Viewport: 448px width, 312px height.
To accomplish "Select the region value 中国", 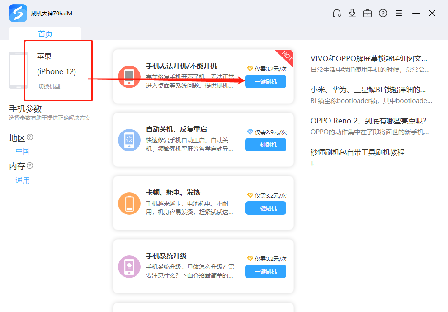I will (x=23, y=151).
